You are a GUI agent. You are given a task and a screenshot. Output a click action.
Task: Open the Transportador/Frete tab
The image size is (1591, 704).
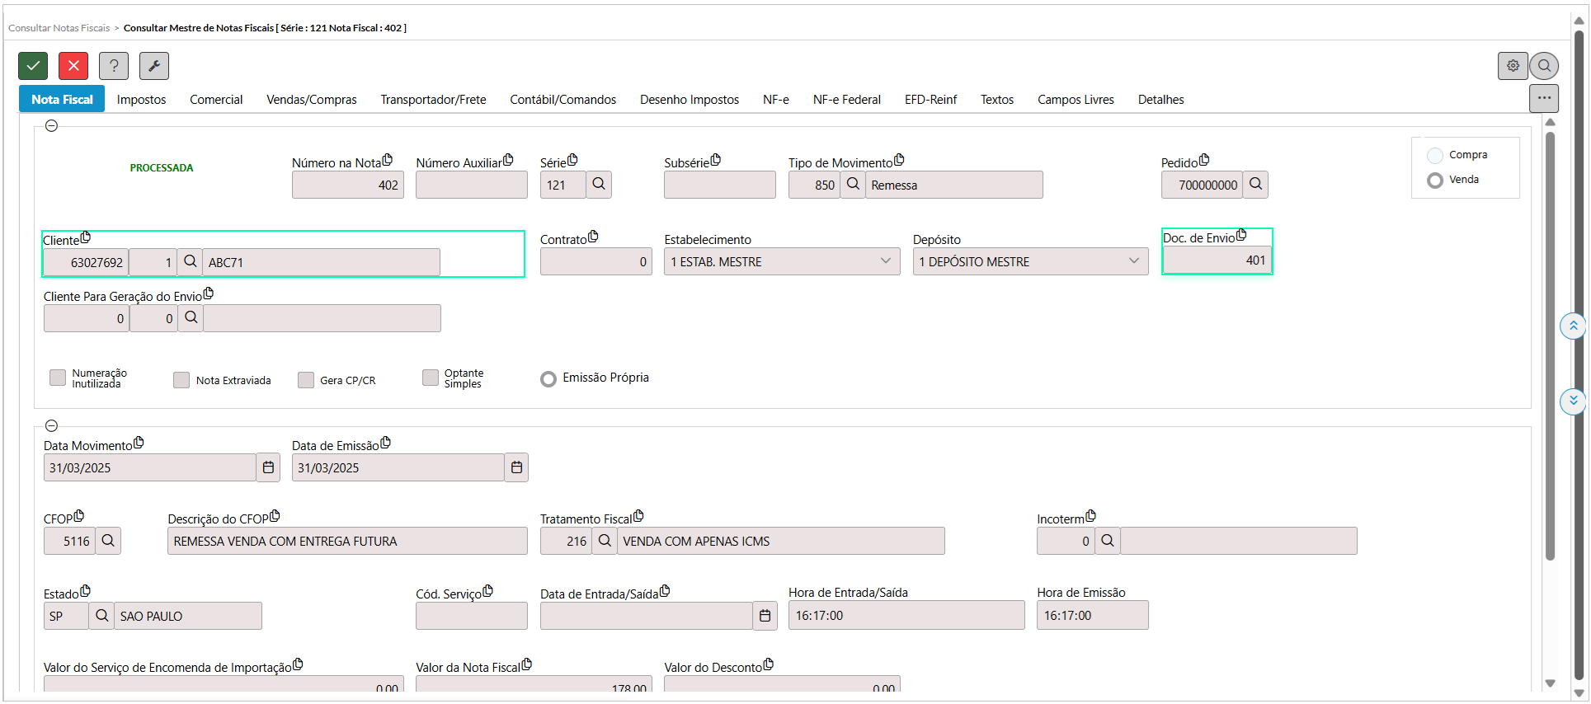[433, 100]
